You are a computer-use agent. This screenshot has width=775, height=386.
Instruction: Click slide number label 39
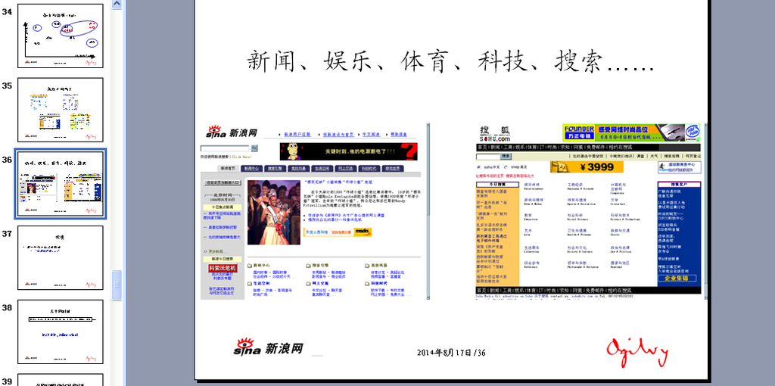click(x=7, y=381)
